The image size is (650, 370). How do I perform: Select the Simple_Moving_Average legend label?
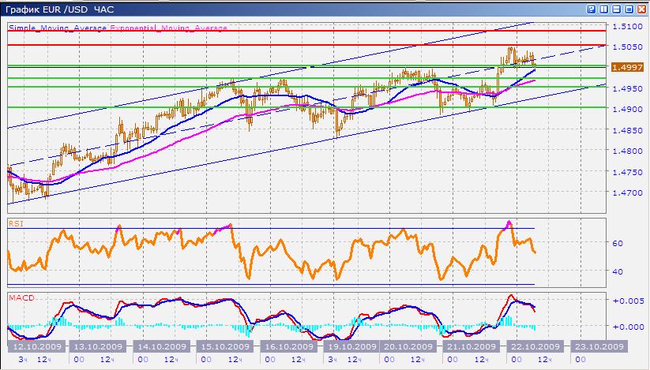tap(58, 28)
